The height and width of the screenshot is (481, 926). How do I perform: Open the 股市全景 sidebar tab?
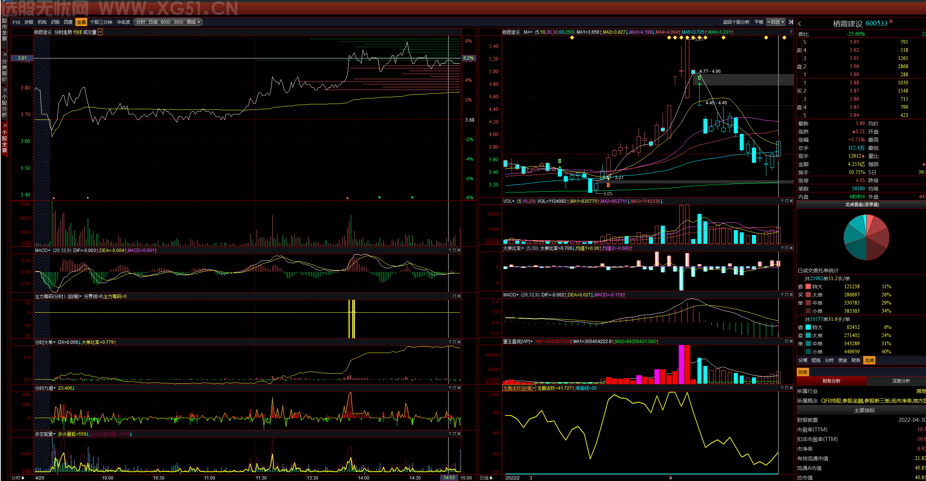pos(4,29)
